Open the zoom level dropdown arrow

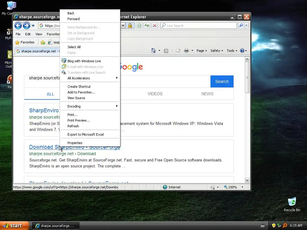(242, 187)
